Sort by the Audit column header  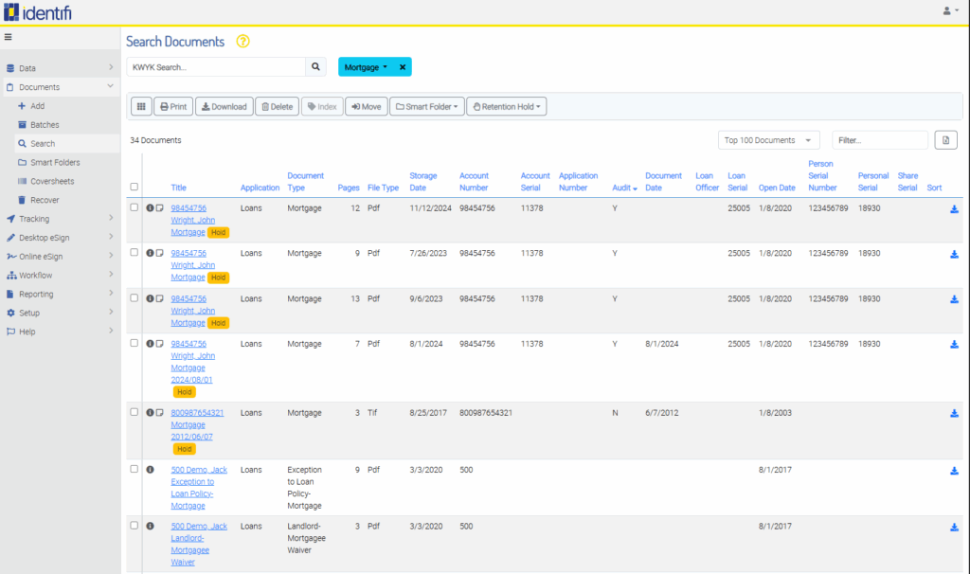tap(624, 188)
